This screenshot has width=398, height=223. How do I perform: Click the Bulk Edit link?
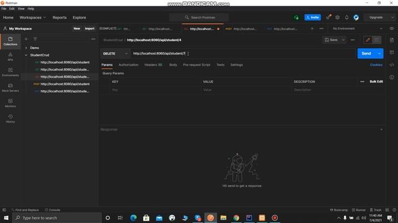pos(376,82)
